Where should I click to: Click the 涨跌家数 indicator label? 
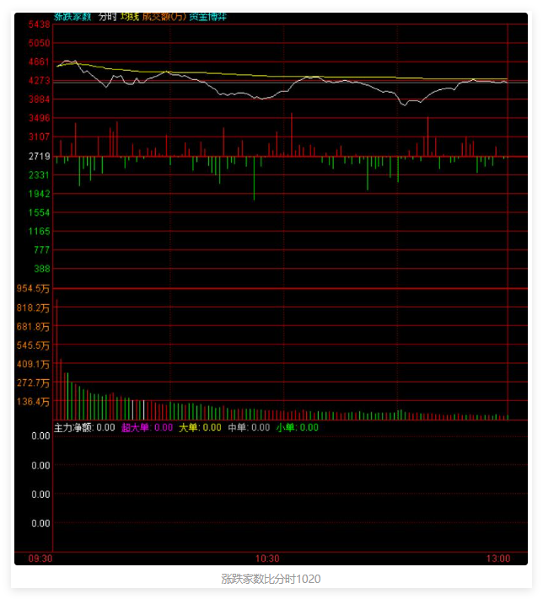[73, 17]
